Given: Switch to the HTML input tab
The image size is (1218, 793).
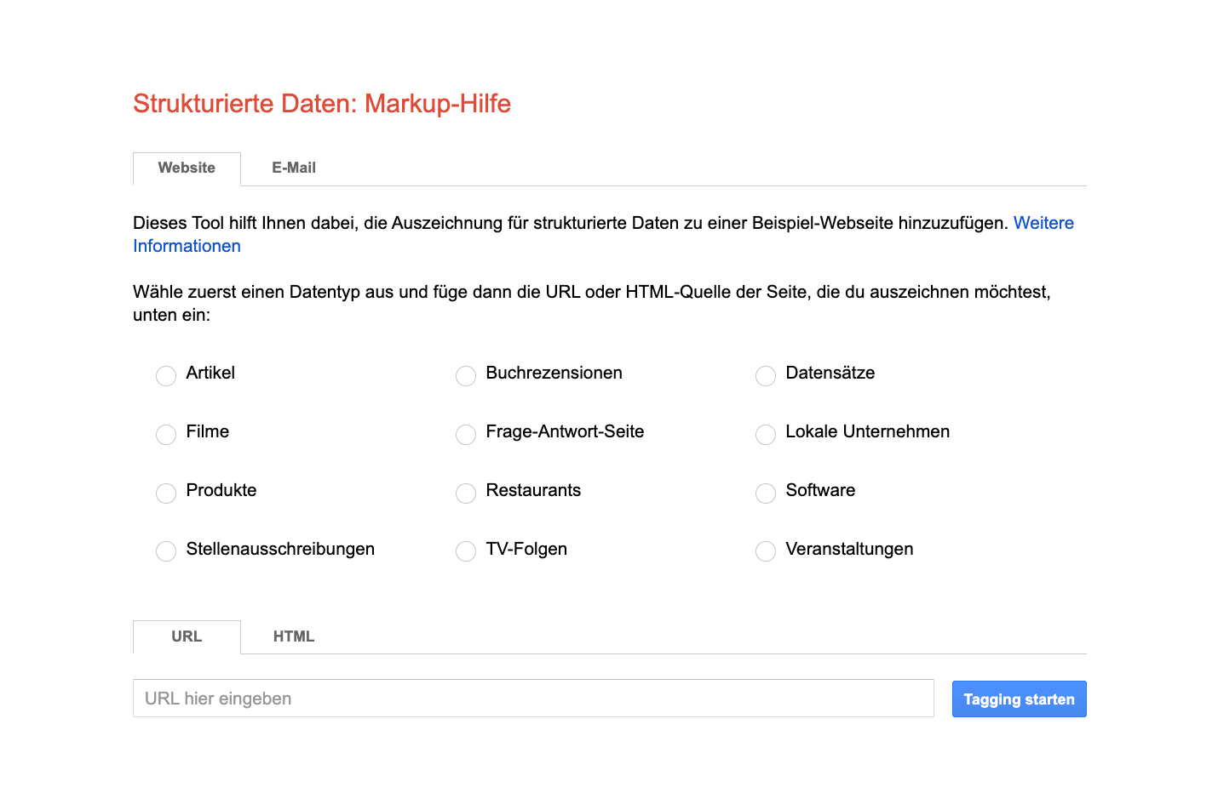Looking at the screenshot, I should [293, 636].
